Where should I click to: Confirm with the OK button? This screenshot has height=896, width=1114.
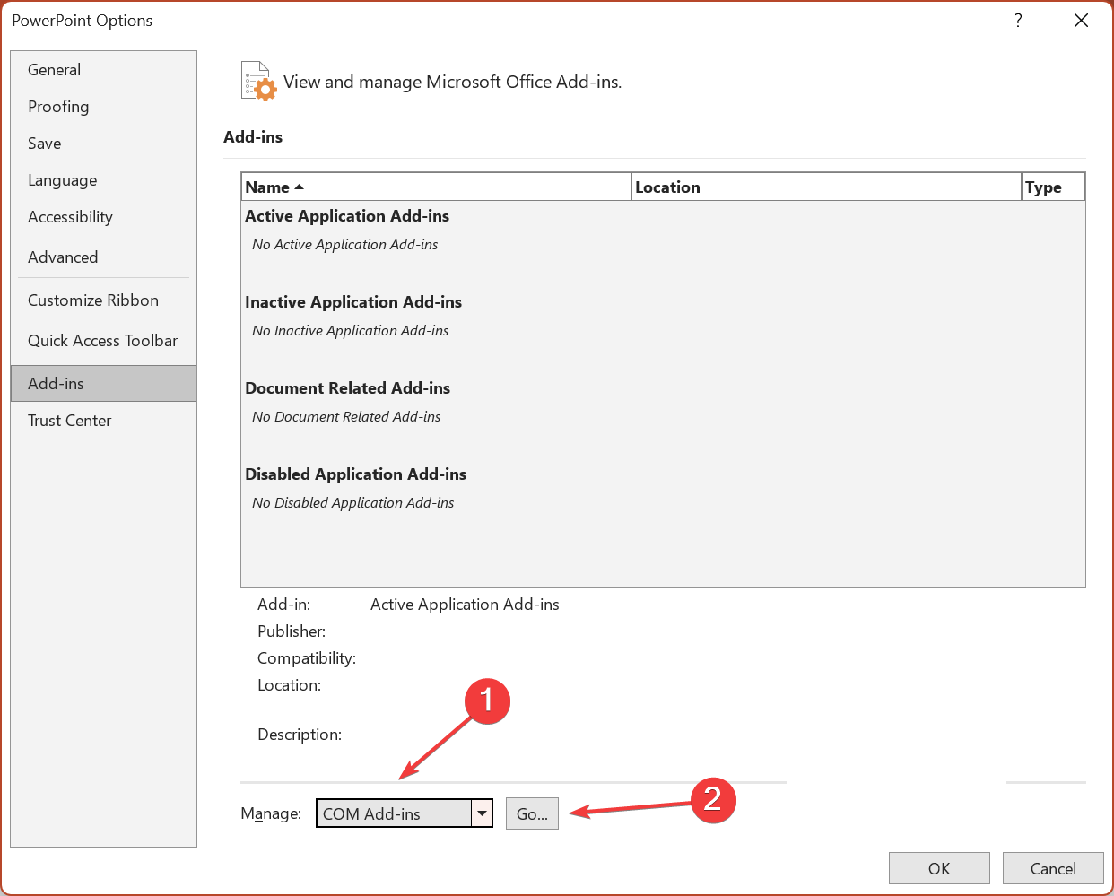point(939,868)
